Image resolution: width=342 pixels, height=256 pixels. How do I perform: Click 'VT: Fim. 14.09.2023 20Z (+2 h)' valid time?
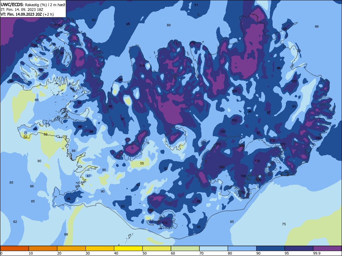(x=27, y=14)
